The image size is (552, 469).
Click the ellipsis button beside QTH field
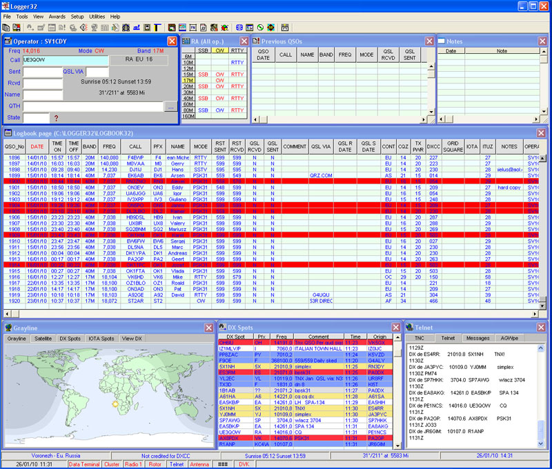click(x=170, y=106)
